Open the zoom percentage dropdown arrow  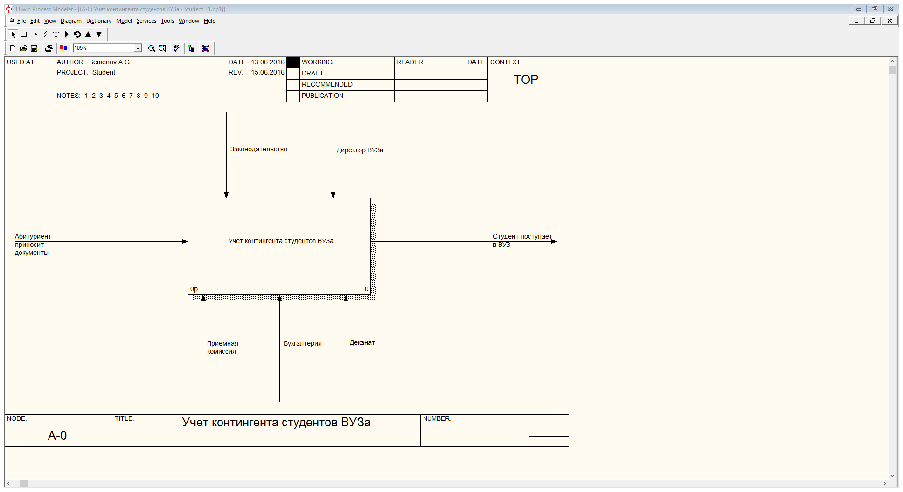(x=138, y=48)
